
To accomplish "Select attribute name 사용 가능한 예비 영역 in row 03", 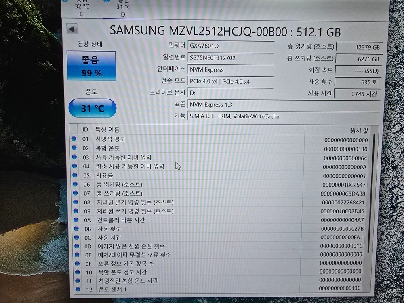I will 124,157.
